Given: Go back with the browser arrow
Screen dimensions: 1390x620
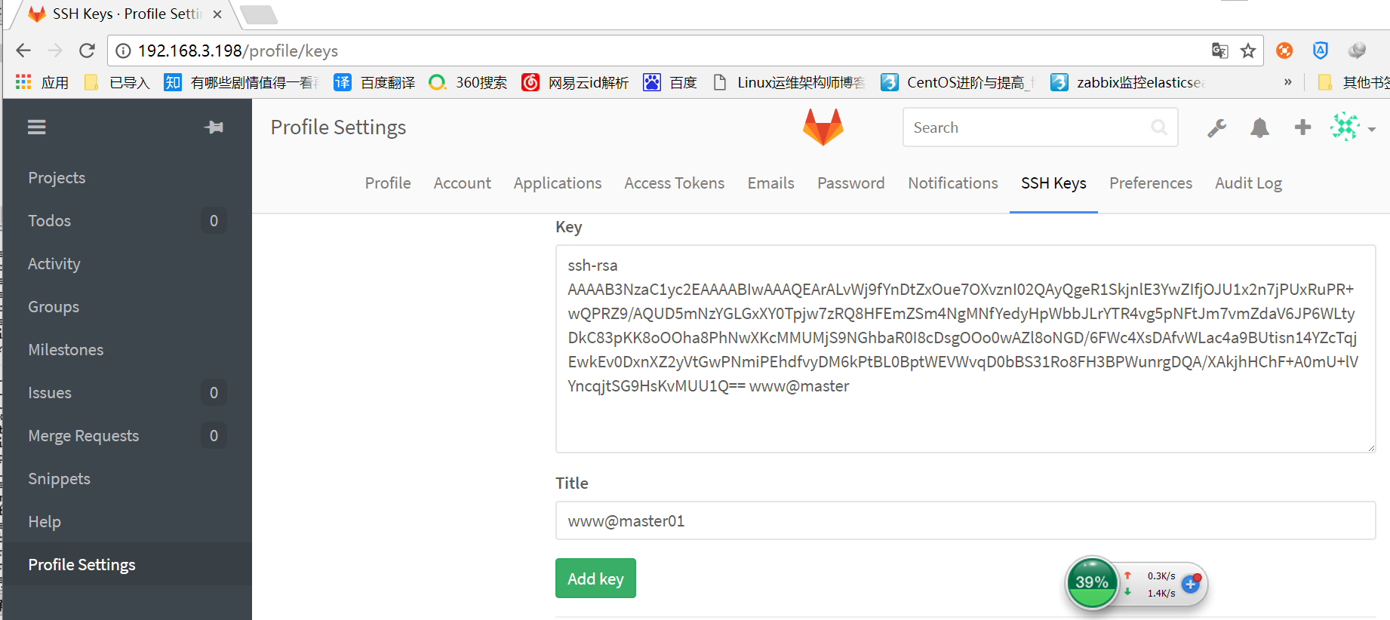Looking at the screenshot, I should [x=23, y=51].
